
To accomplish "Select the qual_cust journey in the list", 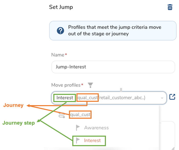I will tap(80, 115).
